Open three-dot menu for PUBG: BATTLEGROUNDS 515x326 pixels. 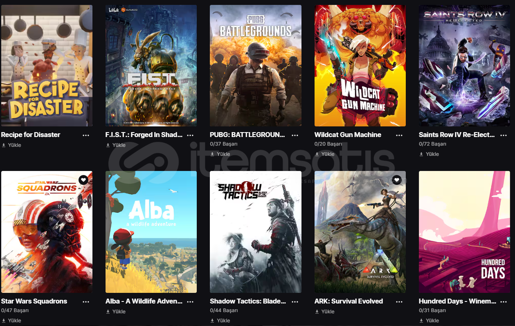pos(295,135)
